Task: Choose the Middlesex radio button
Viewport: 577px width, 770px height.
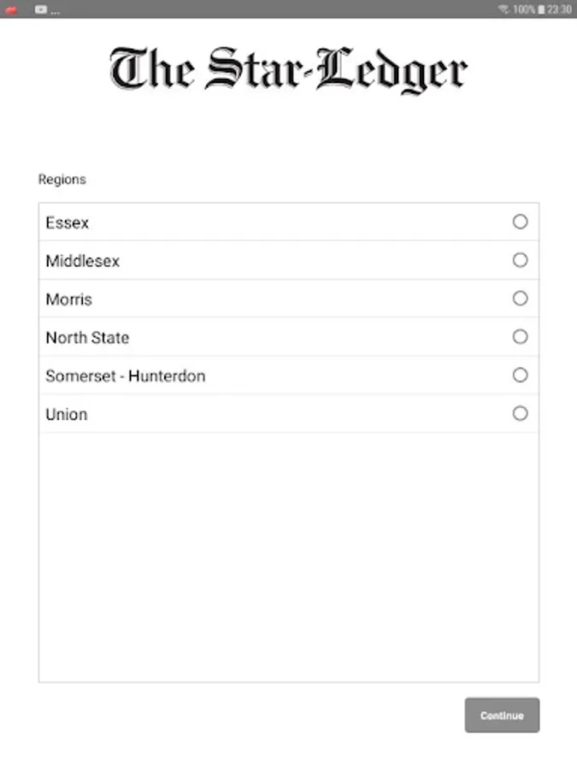Action: (x=520, y=260)
